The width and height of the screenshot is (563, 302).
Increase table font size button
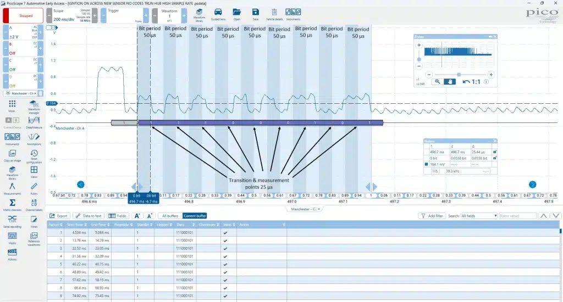137,216
